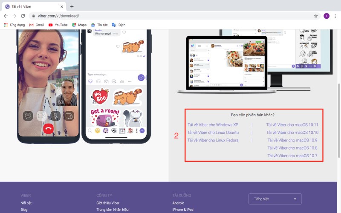This screenshot has height=213, width=341.
Task: Click the smiley emoji in sticker bar
Action: (98, 131)
